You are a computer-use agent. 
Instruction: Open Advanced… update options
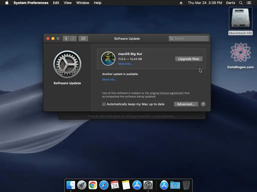click(186, 104)
